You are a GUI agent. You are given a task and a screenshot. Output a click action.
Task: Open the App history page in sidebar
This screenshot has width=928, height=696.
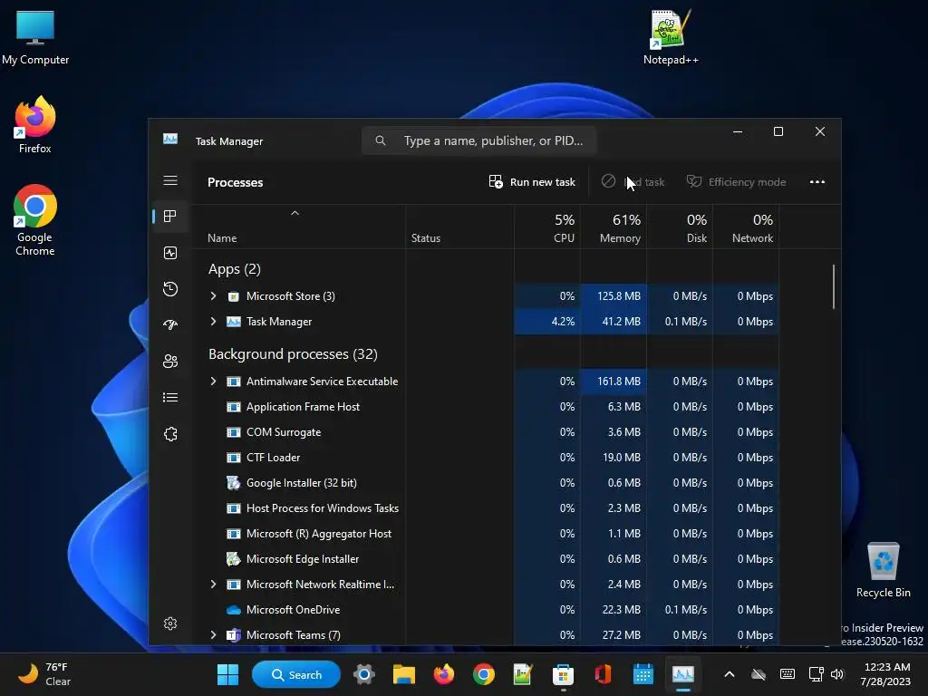[170, 289]
